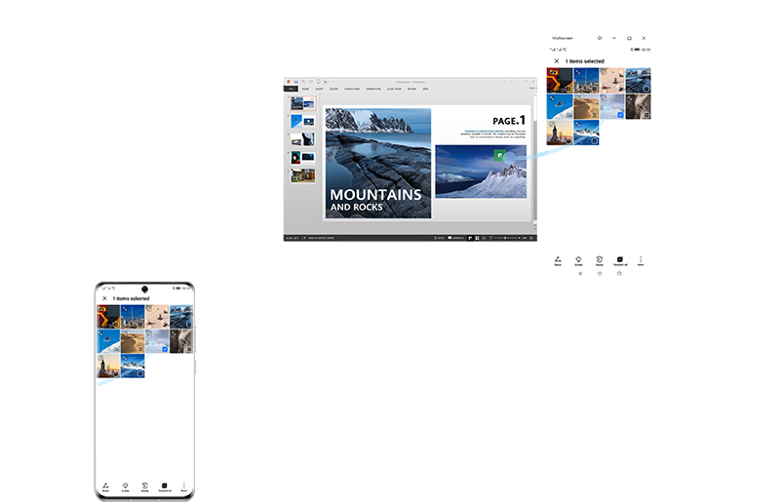Click the Share icon in Multiscreen window
Screen dimensions: 784x502
click(558, 260)
